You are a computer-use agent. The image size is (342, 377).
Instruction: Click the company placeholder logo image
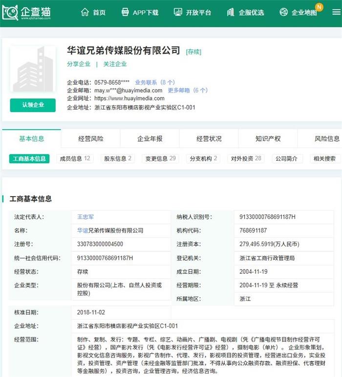33,70
